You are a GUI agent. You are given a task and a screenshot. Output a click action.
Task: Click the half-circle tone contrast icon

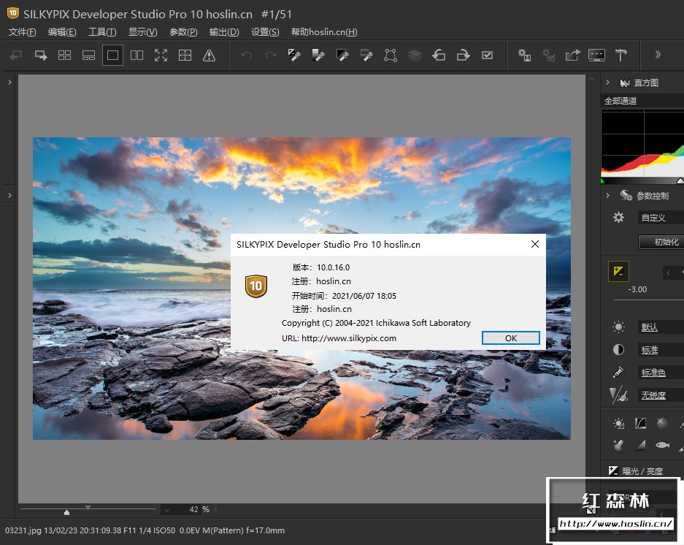(x=618, y=349)
